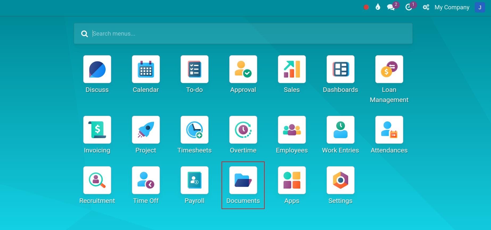Open the Calendar app
The width and height of the screenshot is (491, 230).
point(146,69)
